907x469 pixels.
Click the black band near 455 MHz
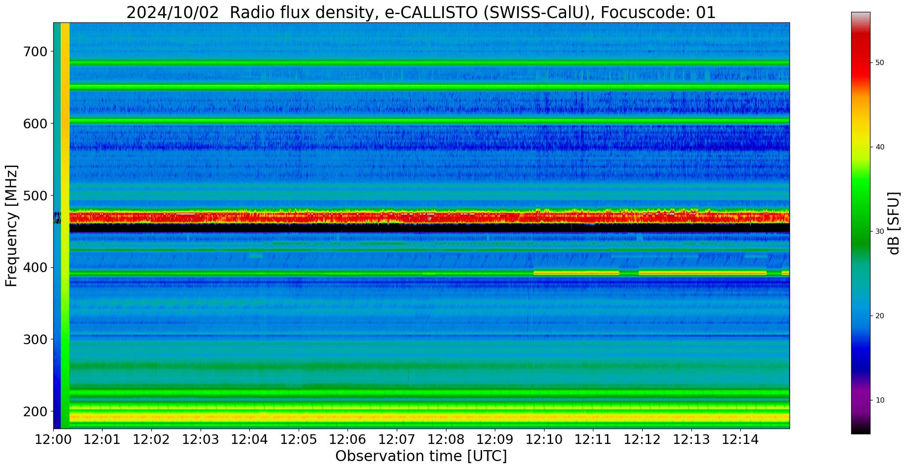[x=429, y=228]
